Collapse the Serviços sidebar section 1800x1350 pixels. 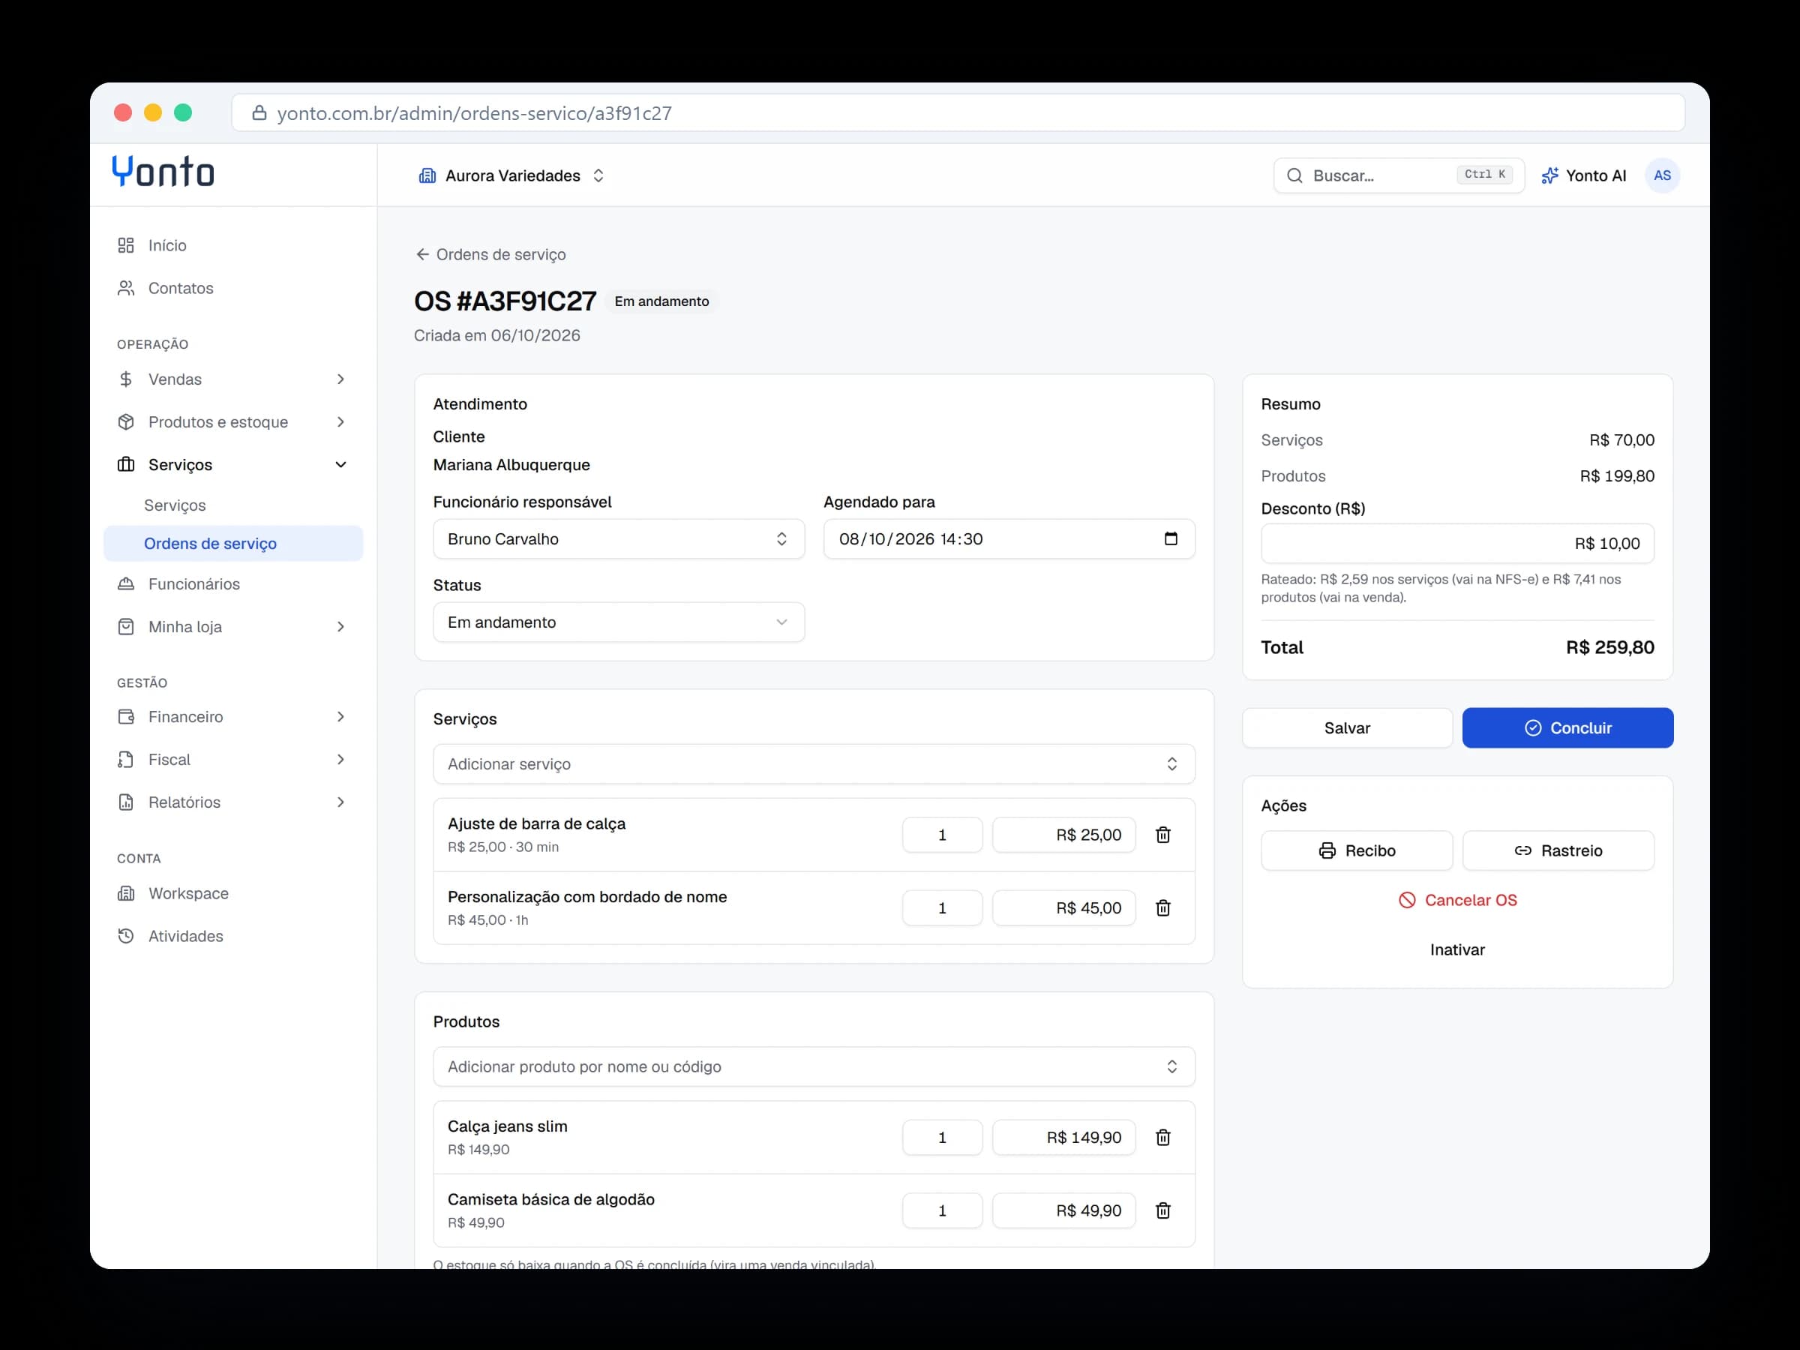click(x=232, y=465)
